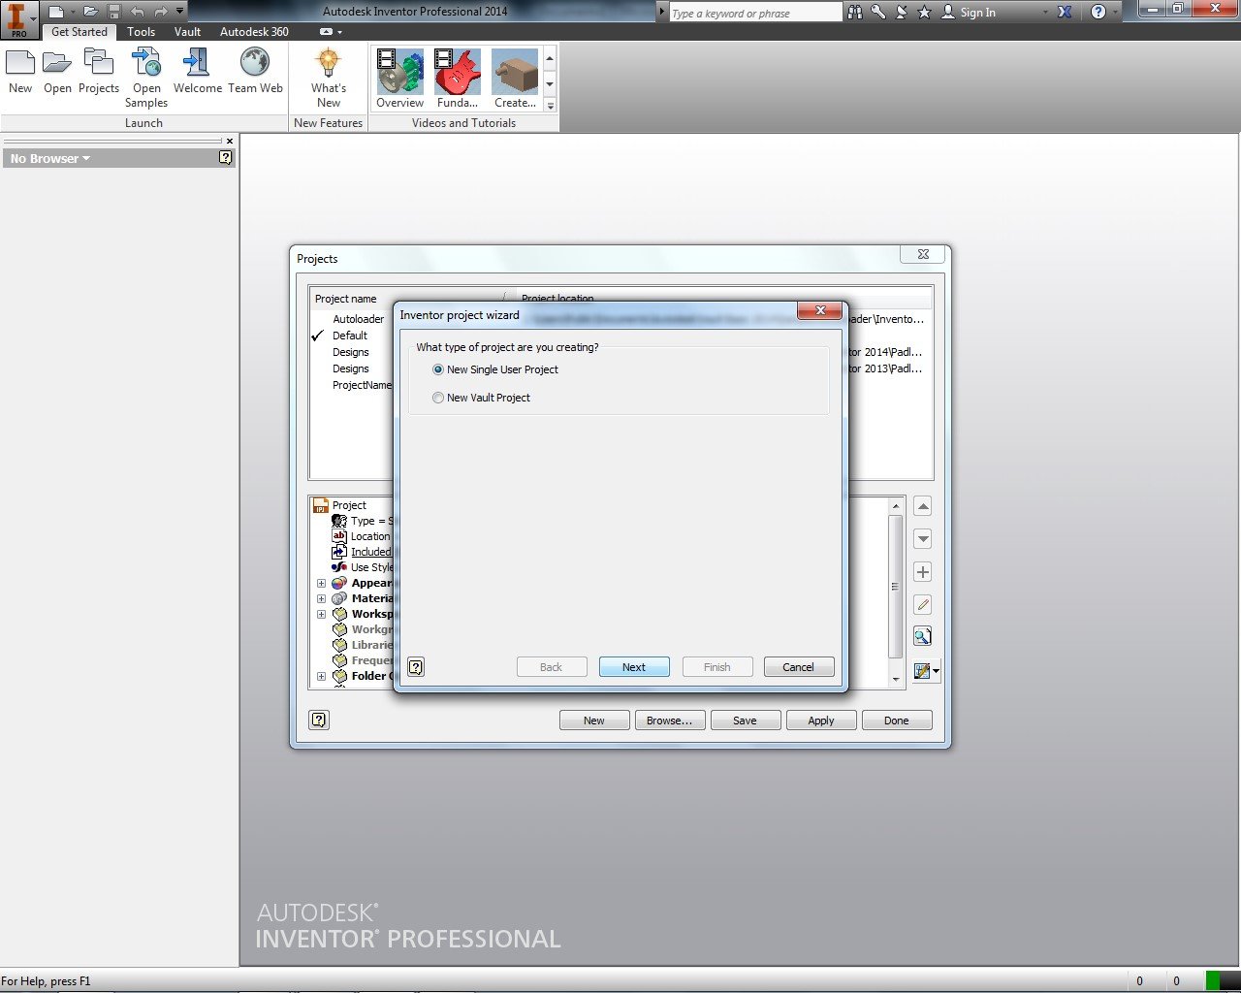The height and width of the screenshot is (993, 1241).
Task: Click Apply in Projects dialog
Action: click(821, 721)
